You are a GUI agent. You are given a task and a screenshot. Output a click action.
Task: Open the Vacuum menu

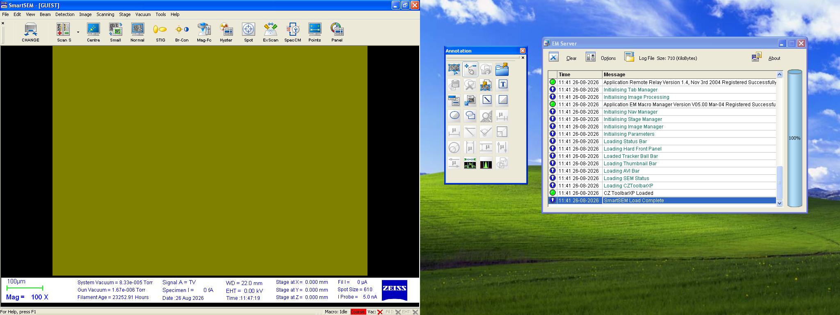[143, 14]
